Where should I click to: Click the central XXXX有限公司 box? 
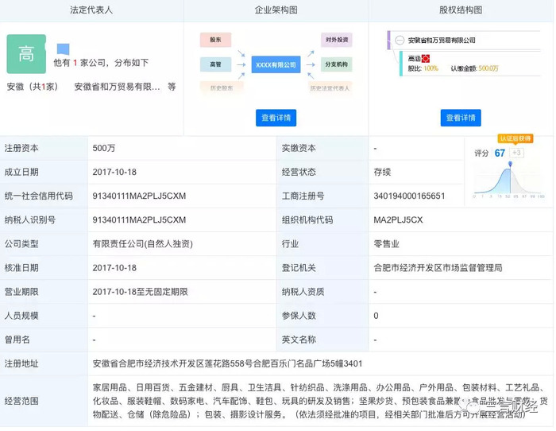point(275,64)
